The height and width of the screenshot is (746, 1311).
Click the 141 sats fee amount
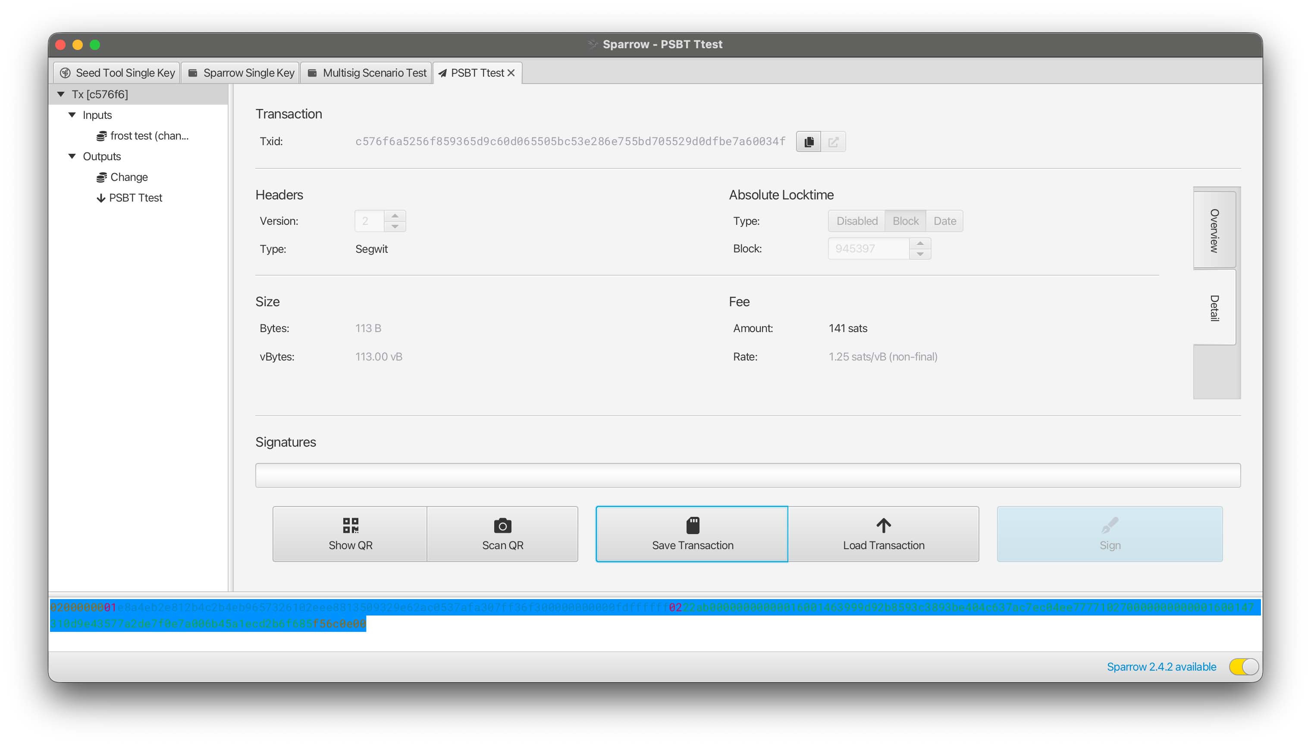click(848, 329)
